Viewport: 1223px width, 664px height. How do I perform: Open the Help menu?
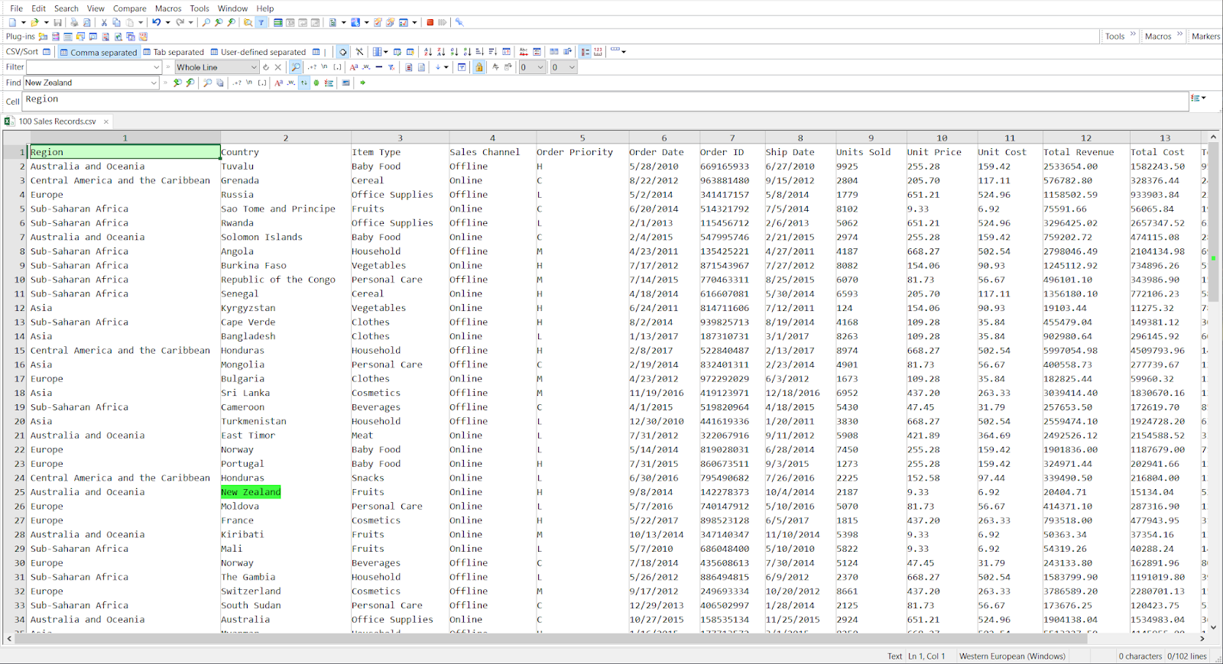pos(265,8)
